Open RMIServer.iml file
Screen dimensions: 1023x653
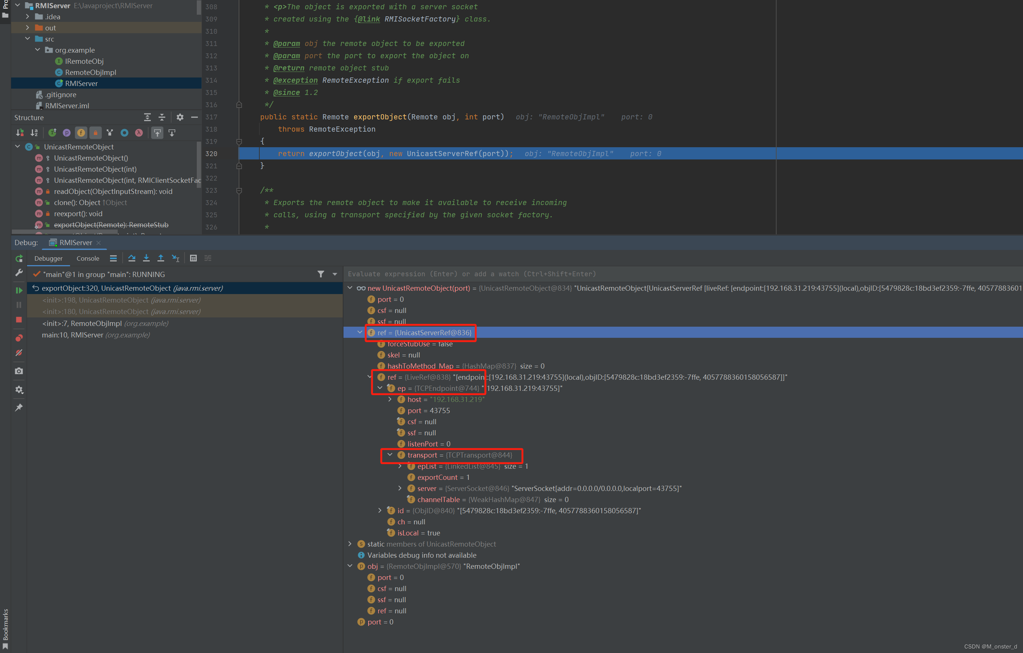pos(67,105)
